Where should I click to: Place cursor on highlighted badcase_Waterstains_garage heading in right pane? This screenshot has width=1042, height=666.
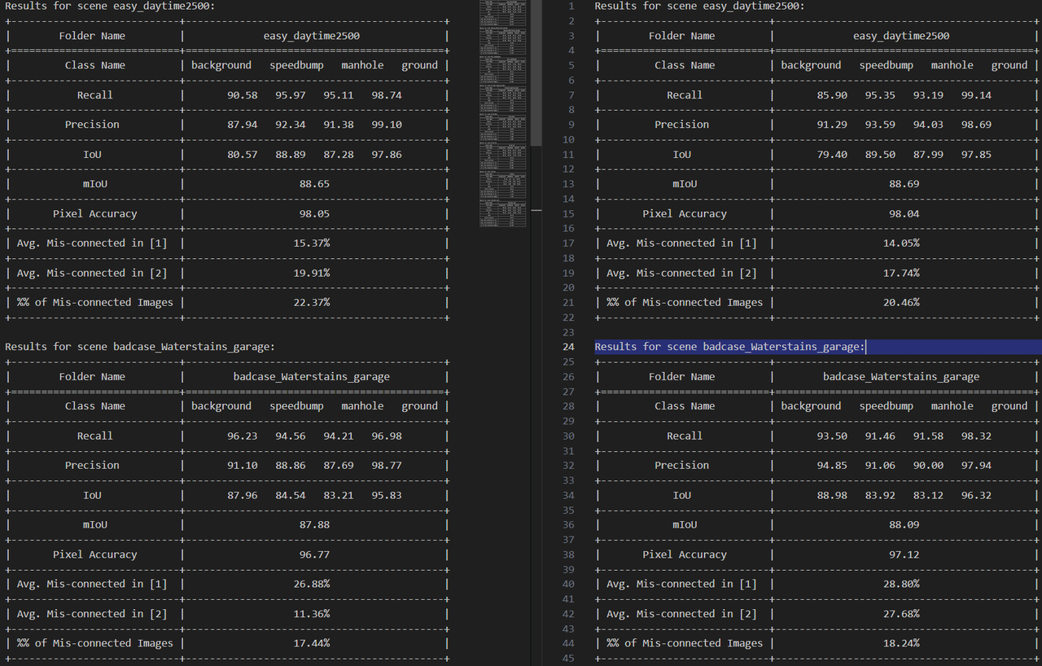[x=730, y=347]
